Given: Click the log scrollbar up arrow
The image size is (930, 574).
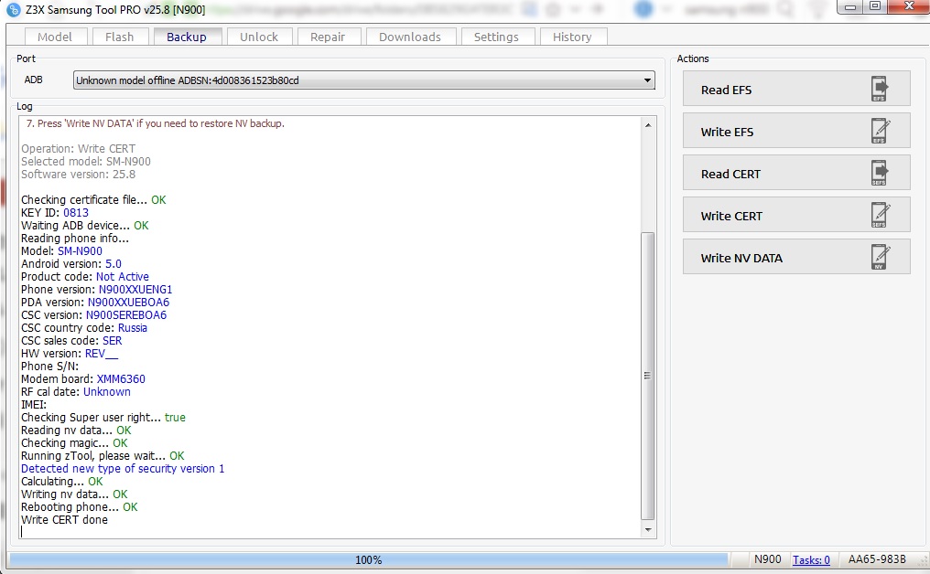Looking at the screenshot, I should [x=648, y=125].
